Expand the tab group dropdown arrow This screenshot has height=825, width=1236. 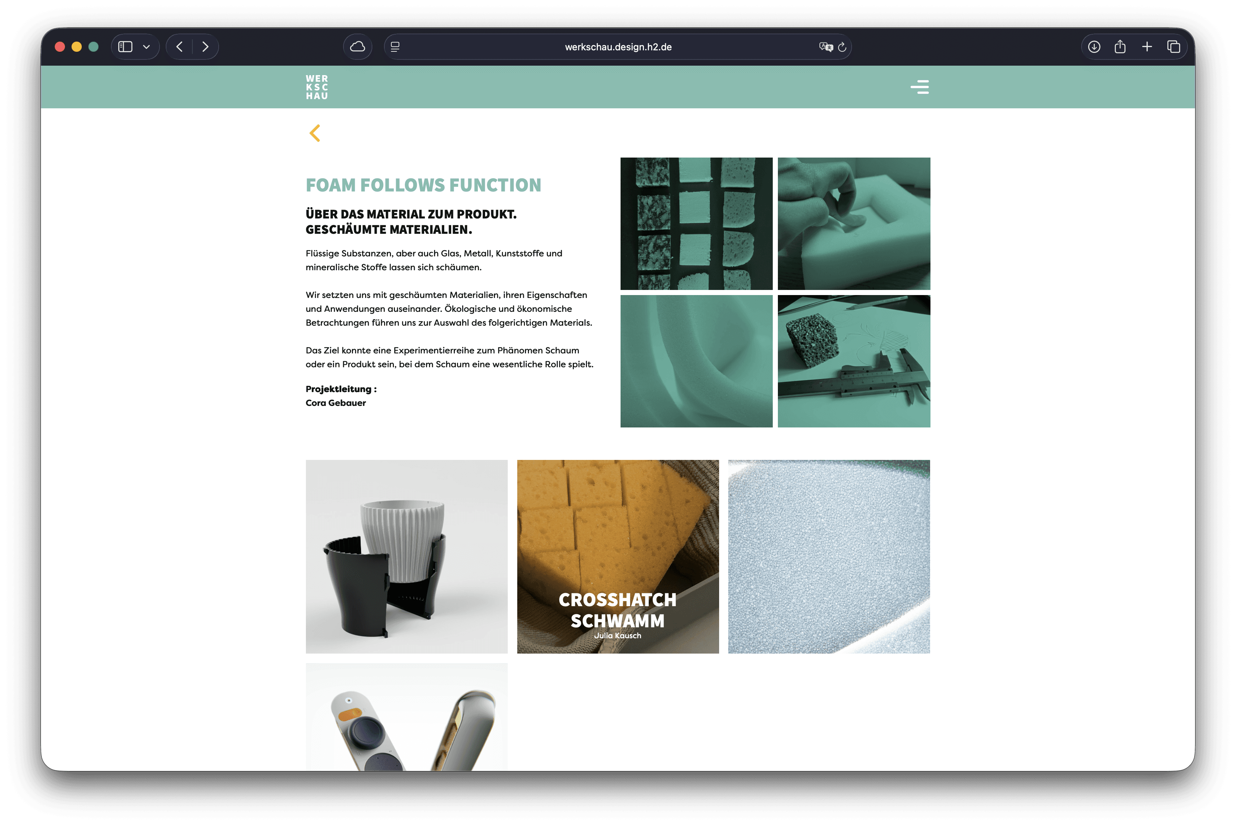point(146,47)
